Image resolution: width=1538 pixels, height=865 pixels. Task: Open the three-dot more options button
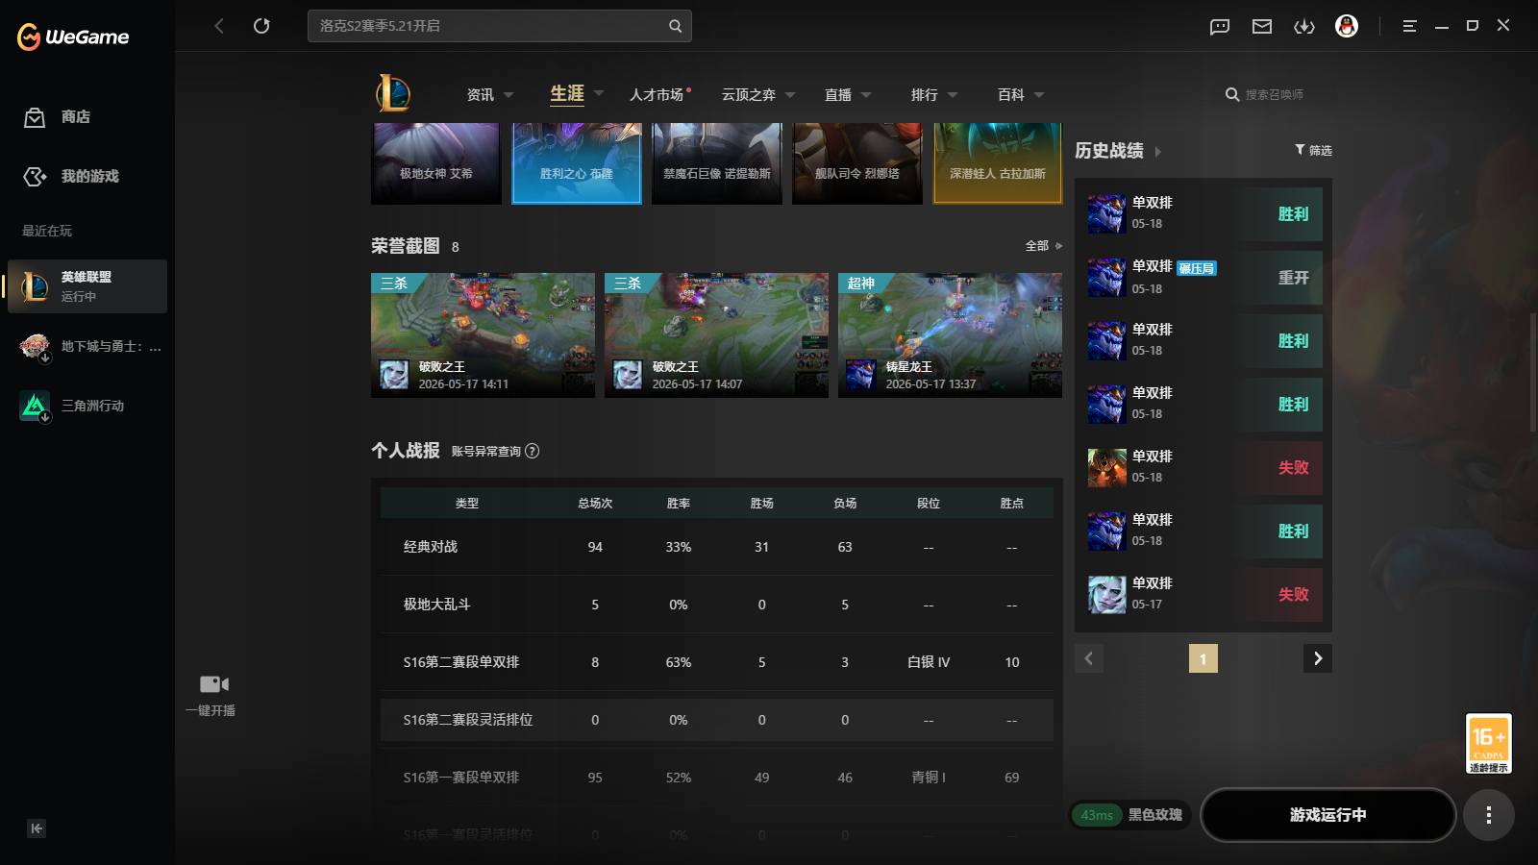point(1488,815)
